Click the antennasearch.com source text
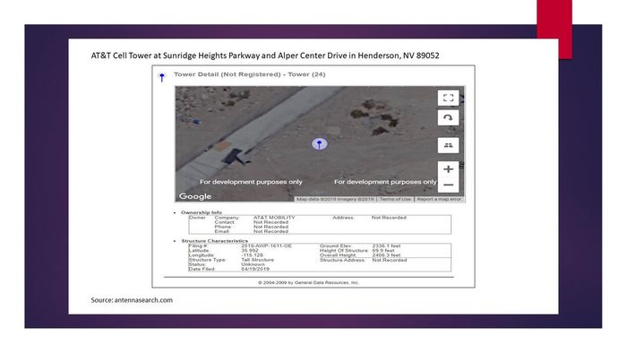The width and height of the screenshot is (627, 353). (x=132, y=300)
